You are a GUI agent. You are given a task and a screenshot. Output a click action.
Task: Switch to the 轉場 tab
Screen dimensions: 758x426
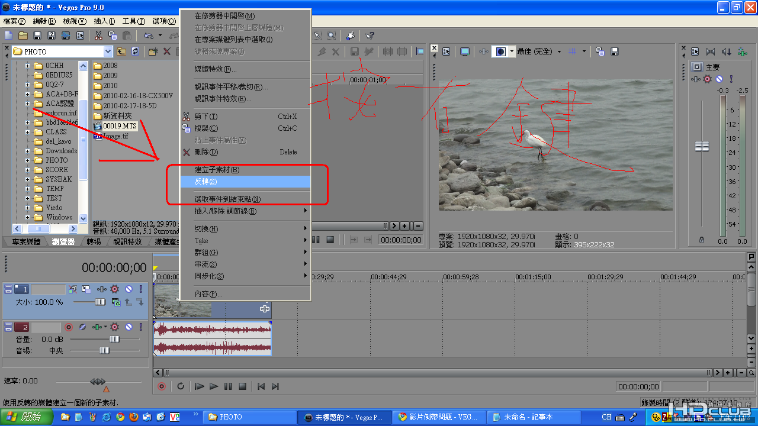(x=94, y=241)
